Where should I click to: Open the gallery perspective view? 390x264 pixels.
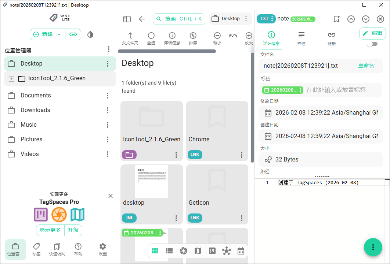tap(184, 251)
